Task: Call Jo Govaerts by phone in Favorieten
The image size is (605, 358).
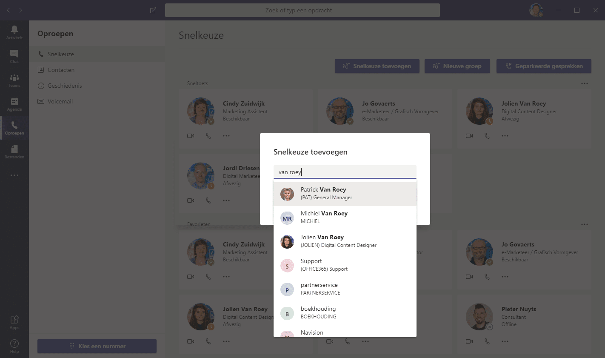Action: [x=487, y=277]
